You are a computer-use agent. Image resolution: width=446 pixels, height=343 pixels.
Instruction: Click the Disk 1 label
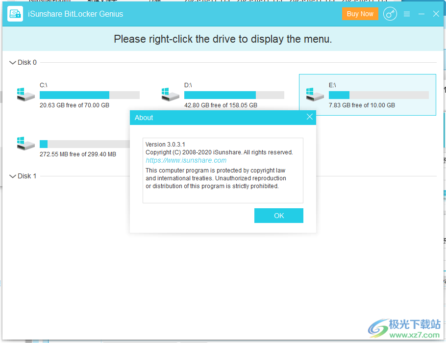[x=27, y=176]
